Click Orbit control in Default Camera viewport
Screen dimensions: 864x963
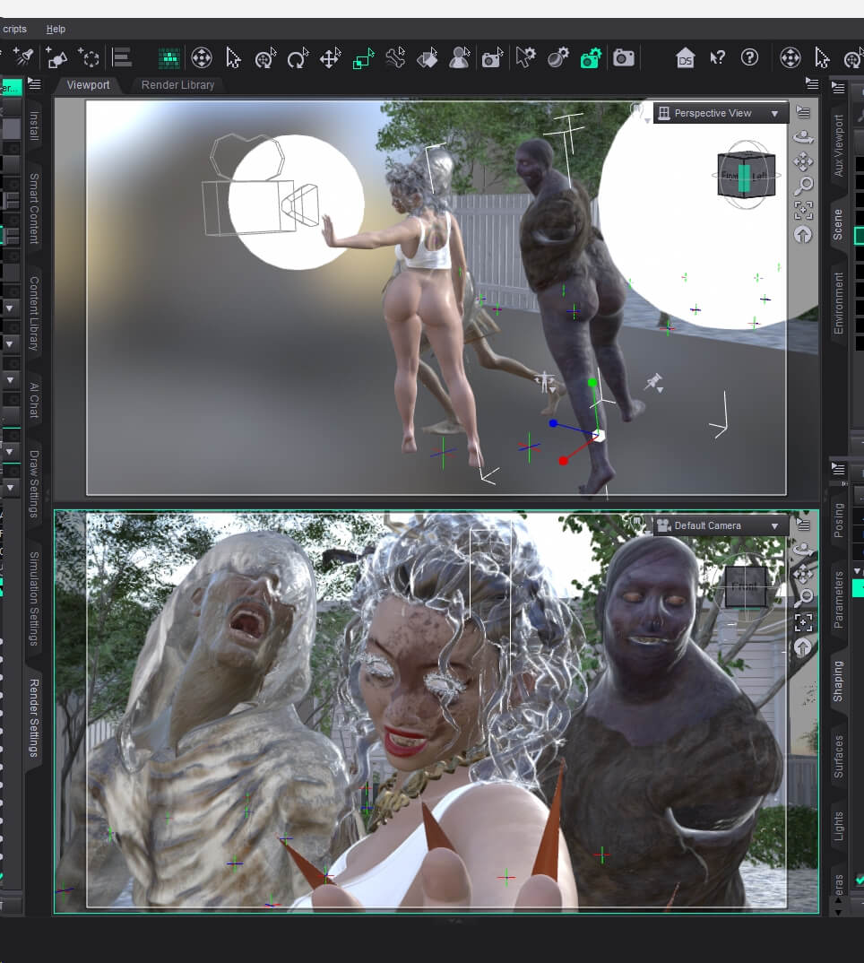click(803, 550)
